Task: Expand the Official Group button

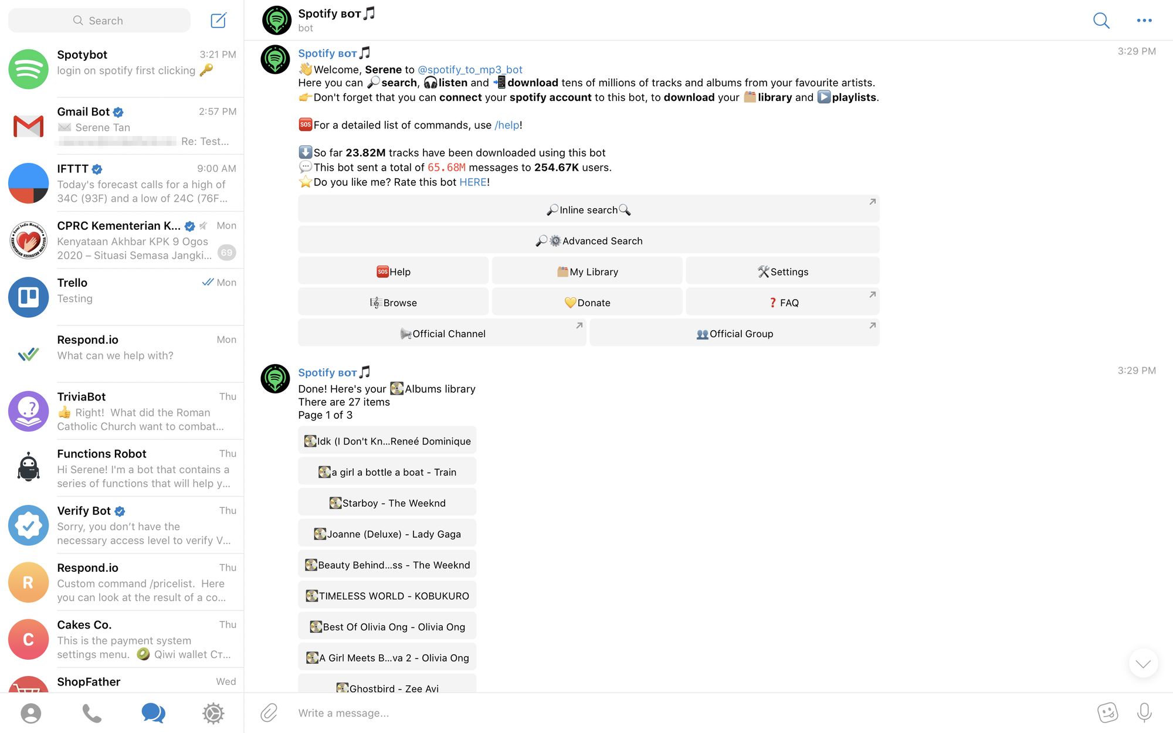Action: (x=872, y=325)
